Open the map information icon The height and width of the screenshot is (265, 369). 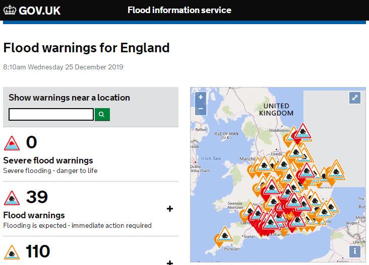pos(355,251)
